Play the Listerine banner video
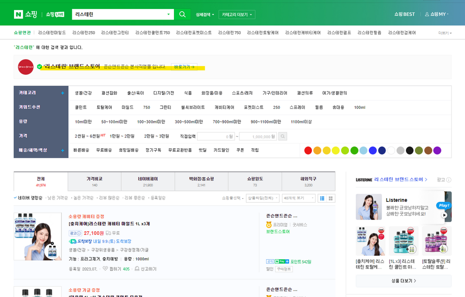465x297 pixels. pos(444,215)
